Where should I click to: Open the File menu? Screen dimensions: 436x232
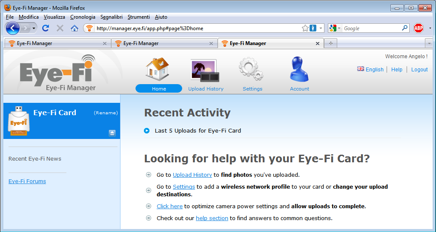[x=10, y=17]
